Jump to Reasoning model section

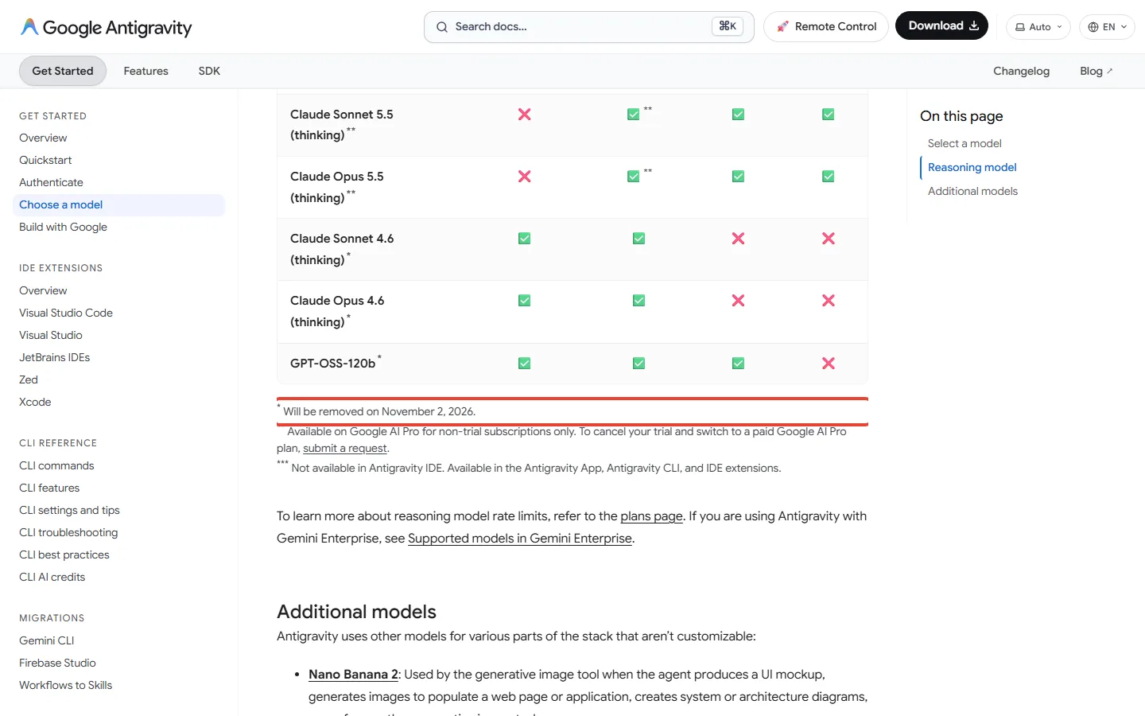pyautogui.click(x=972, y=167)
